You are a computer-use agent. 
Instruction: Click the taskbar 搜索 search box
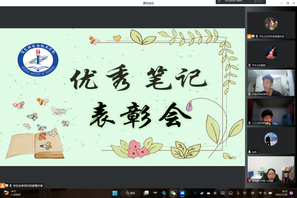[130, 193]
